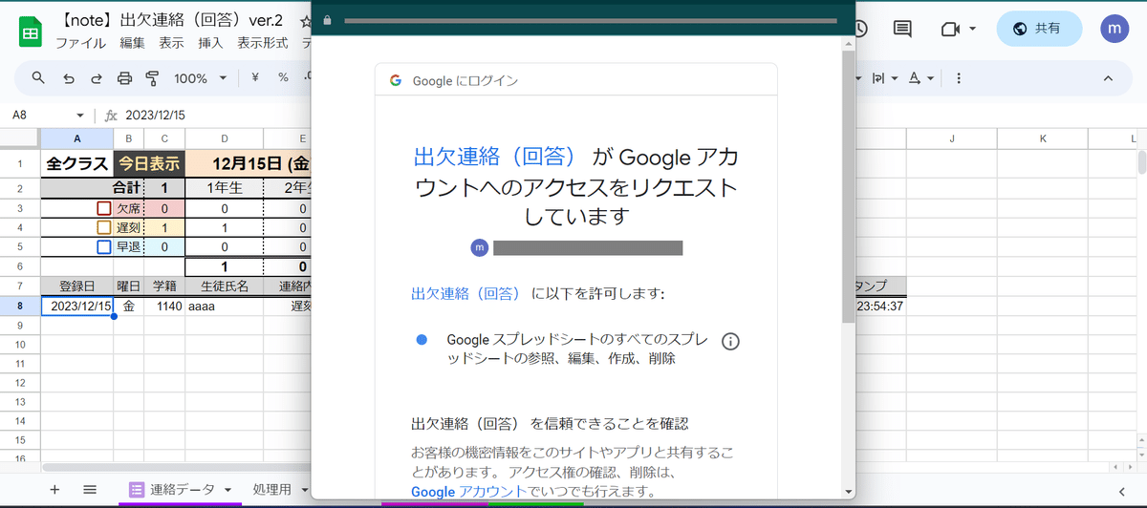Click the dialog scrollbar down arrow

[x=848, y=491]
